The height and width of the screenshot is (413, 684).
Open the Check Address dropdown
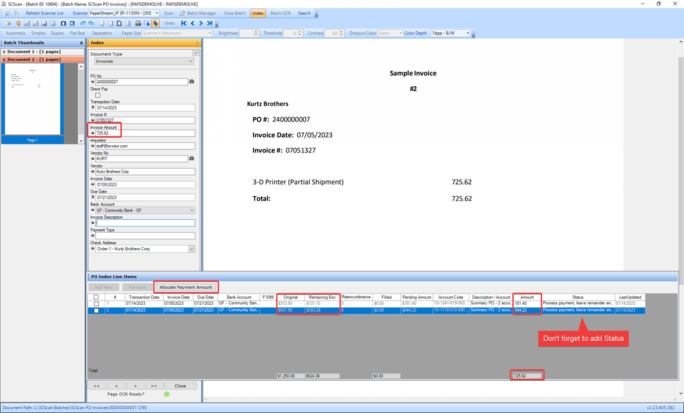pos(192,249)
